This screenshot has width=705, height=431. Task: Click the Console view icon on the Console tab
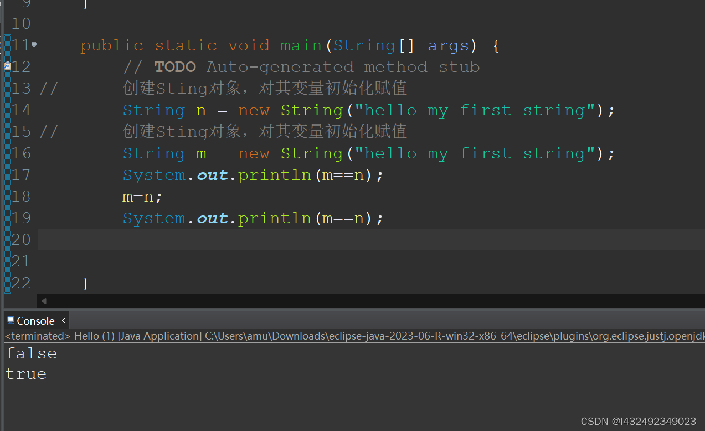(x=11, y=320)
